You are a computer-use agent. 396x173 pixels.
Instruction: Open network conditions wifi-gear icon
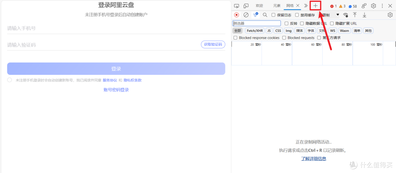click(345, 15)
